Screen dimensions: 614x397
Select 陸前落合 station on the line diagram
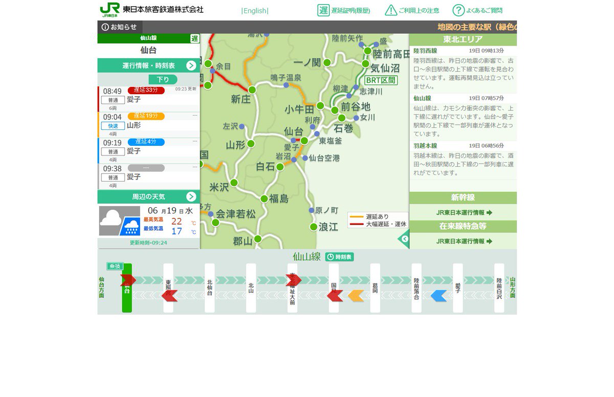pos(416,288)
